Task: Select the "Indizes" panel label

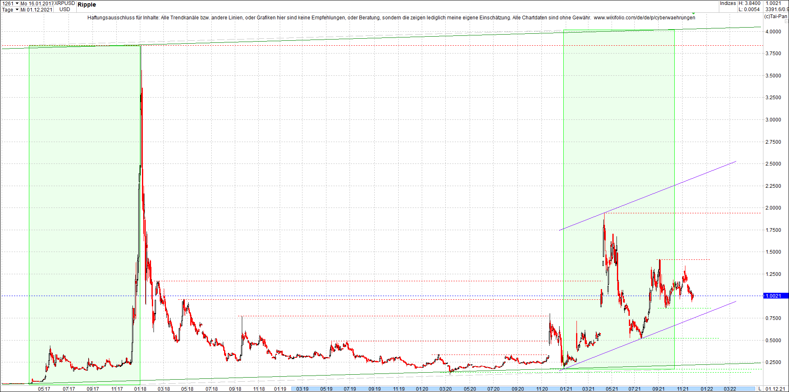Action: click(x=728, y=3)
